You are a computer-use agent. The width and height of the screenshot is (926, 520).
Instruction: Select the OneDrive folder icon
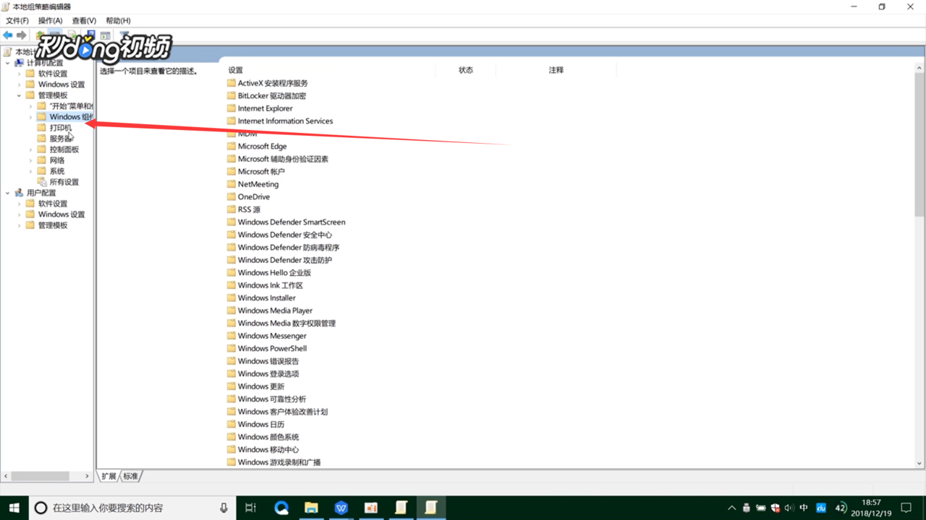point(231,196)
